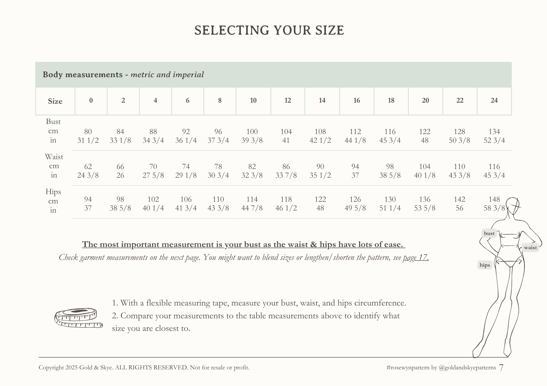The image size is (547, 386).
Task: Click the size 10 bust value 100
Action: 252,132
